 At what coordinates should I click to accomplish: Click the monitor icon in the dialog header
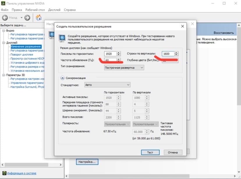(x=62, y=38)
